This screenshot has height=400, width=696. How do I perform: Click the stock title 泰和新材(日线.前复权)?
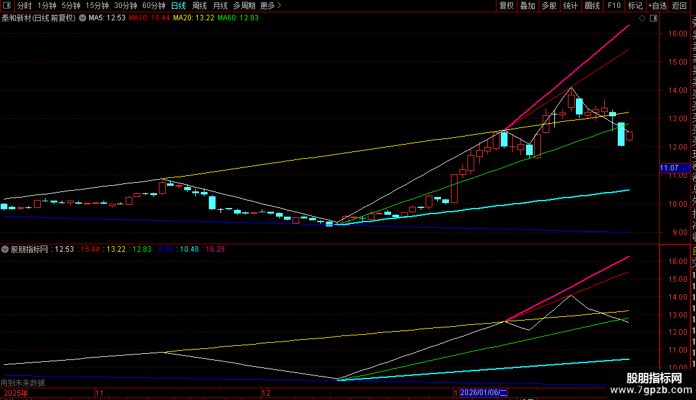click(39, 18)
